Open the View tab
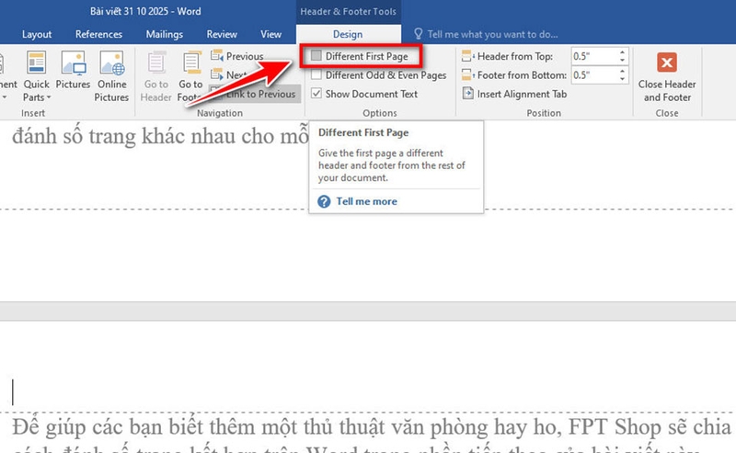The height and width of the screenshot is (453, 736). point(270,34)
